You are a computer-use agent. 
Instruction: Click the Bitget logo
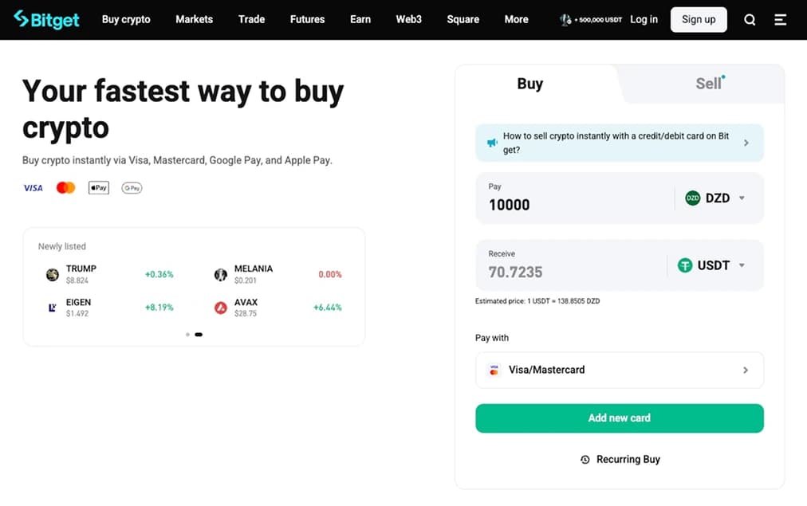46,19
